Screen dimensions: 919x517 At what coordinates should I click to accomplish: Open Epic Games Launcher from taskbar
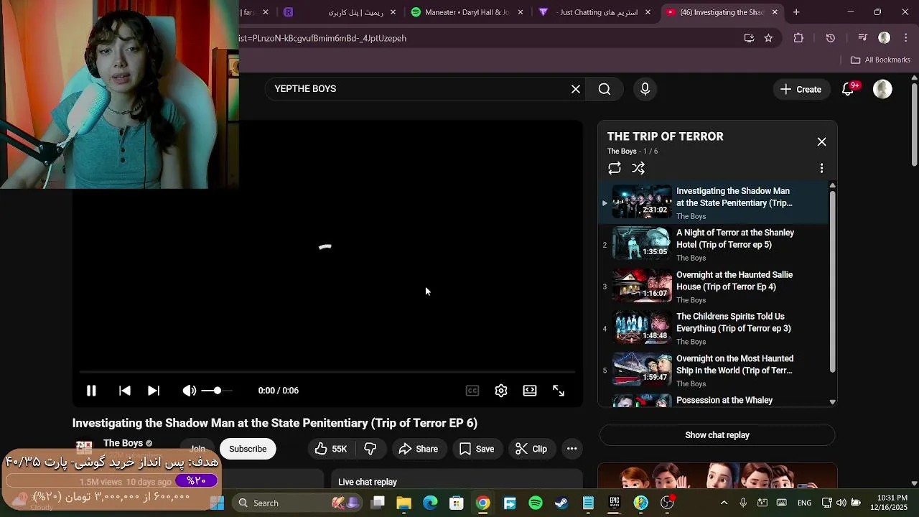(615, 503)
